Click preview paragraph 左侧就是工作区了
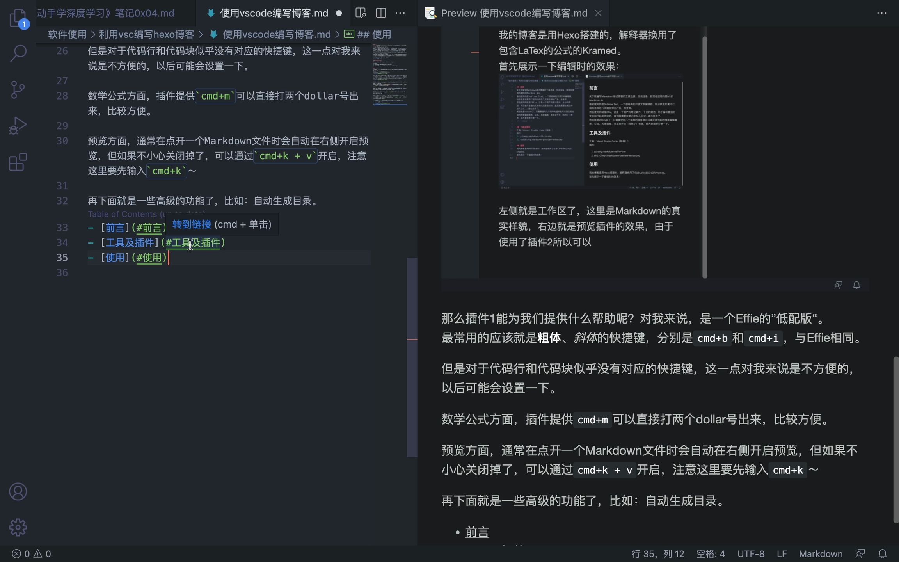The width and height of the screenshot is (899, 562). pyautogui.click(x=590, y=226)
